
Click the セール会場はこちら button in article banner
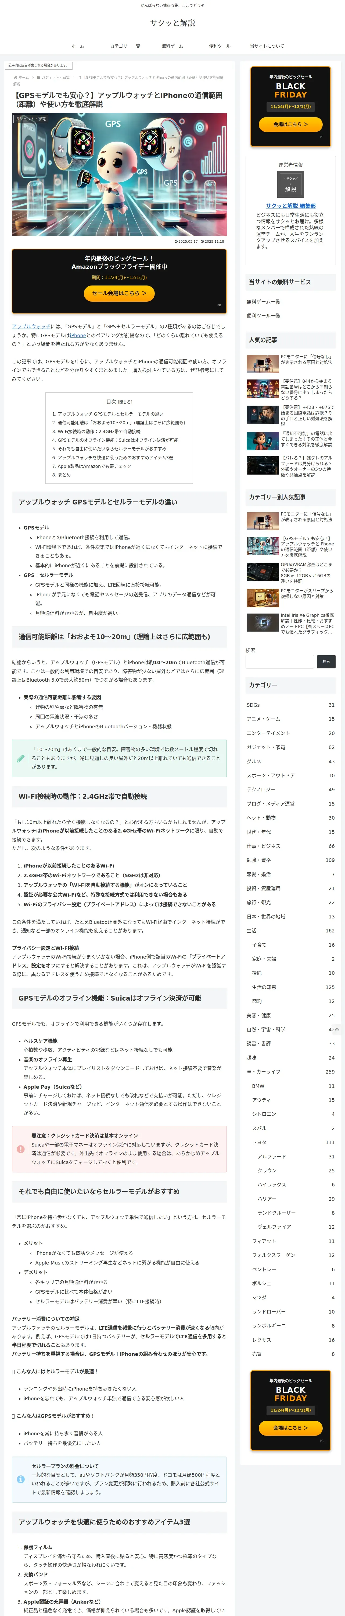point(119,293)
